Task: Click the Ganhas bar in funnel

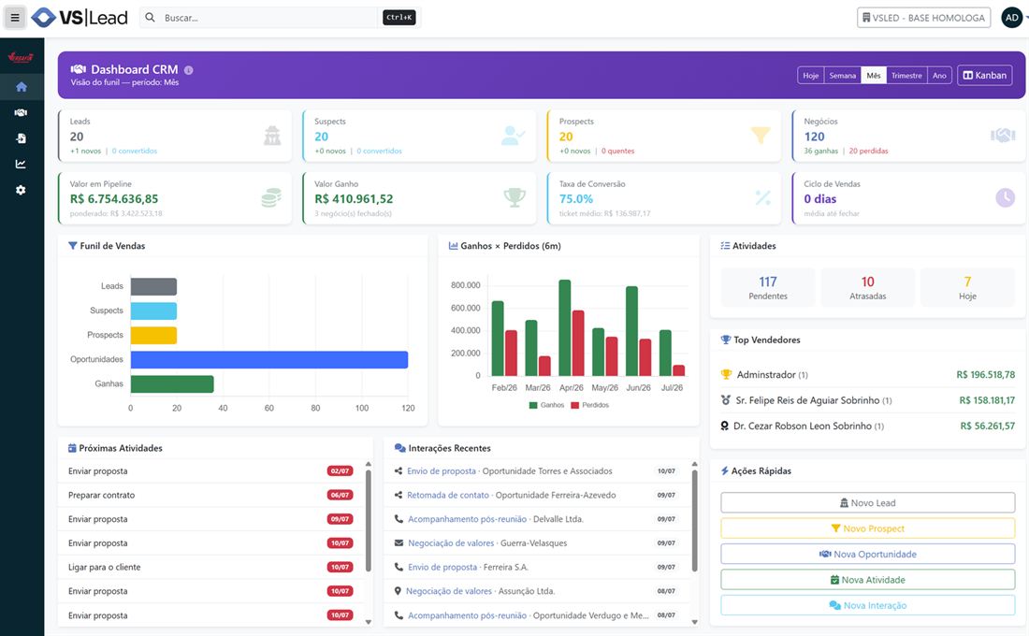Action: coord(172,384)
